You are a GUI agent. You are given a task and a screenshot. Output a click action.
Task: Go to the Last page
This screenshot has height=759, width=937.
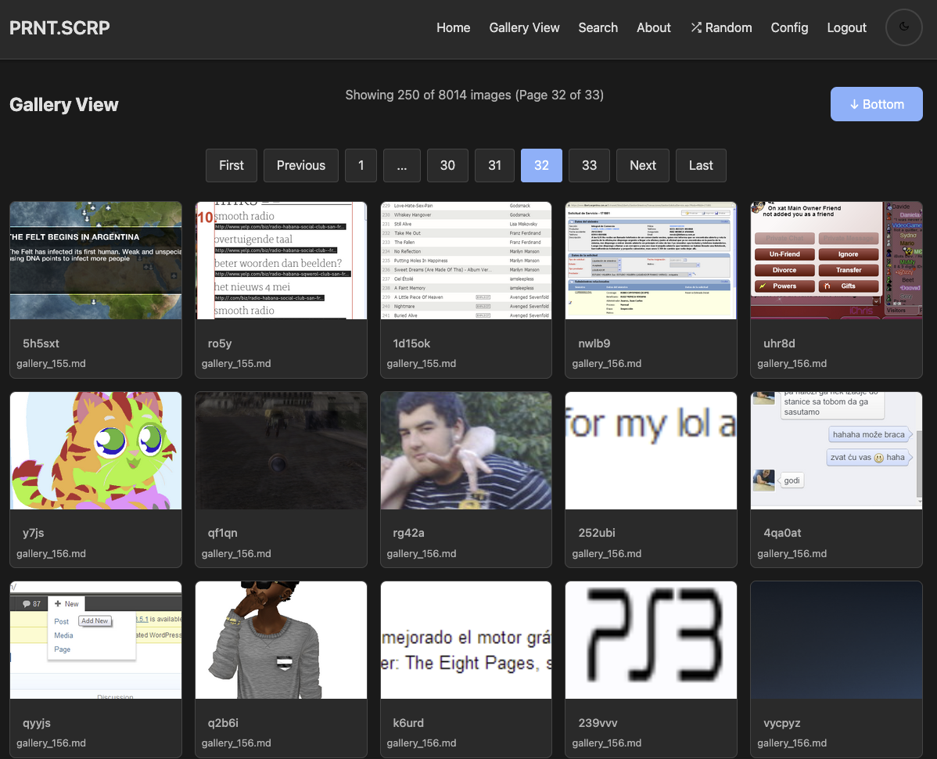tap(701, 166)
